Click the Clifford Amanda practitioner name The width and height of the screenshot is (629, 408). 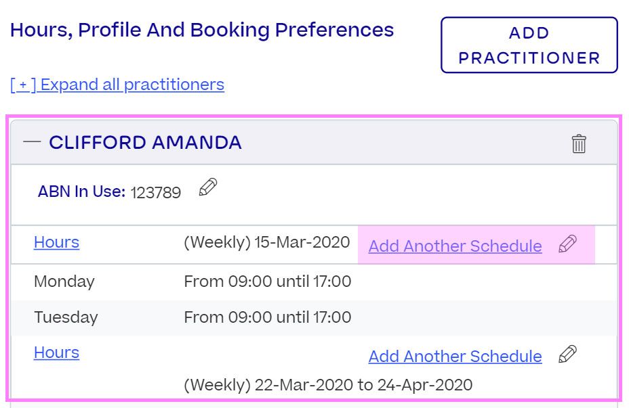coord(145,142)
